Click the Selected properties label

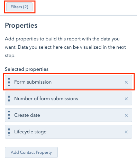pos(27,69)
